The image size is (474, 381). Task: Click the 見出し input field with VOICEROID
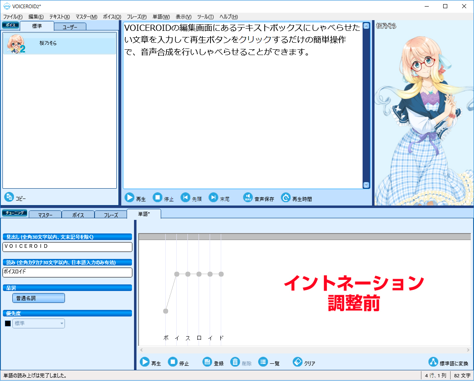[67, 247]
